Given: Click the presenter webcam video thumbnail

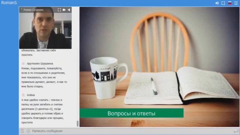Looking at the screenshot, I should click(x=45, y=28).
